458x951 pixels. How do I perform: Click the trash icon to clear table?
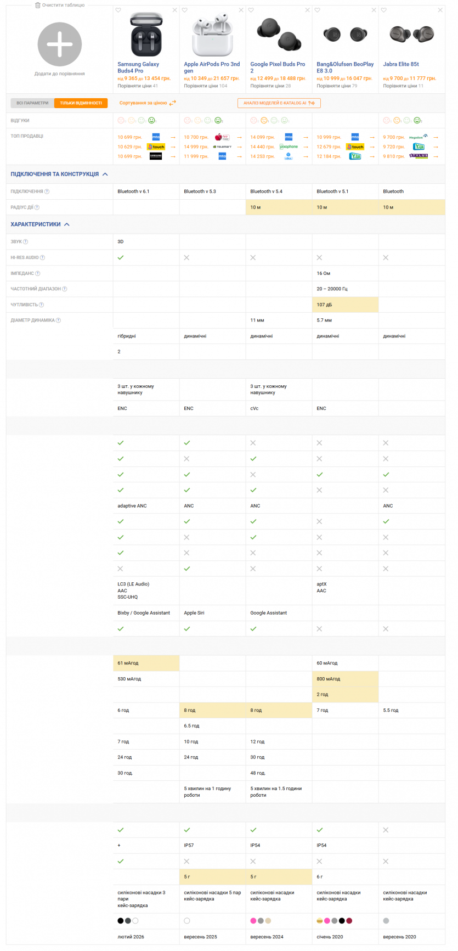[37, 5]
